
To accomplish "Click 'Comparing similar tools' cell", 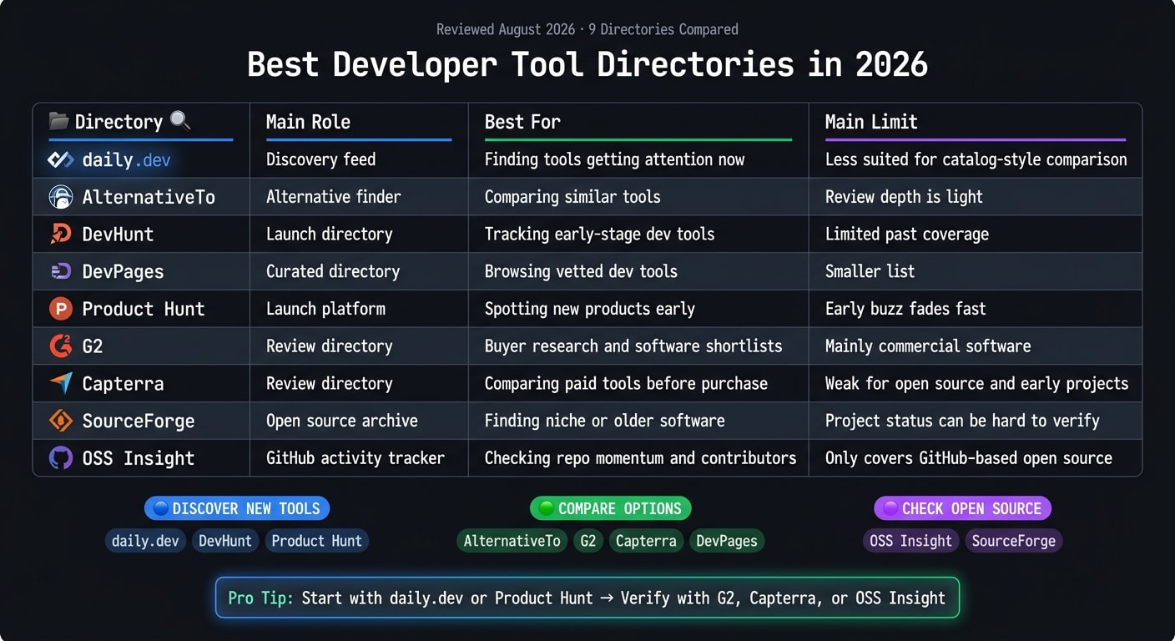I will [572, 197].
